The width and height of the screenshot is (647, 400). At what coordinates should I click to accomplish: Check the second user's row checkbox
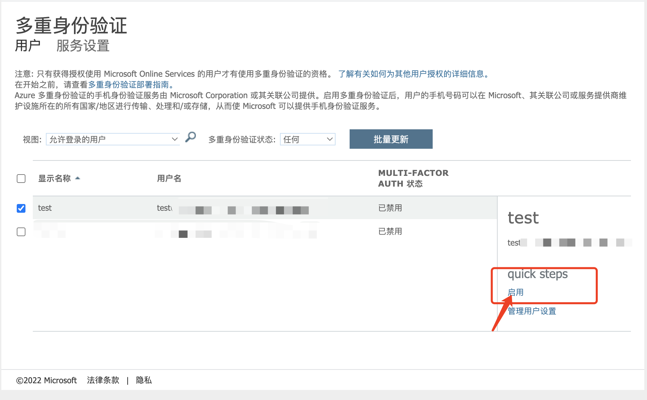[x=21, y=231]
